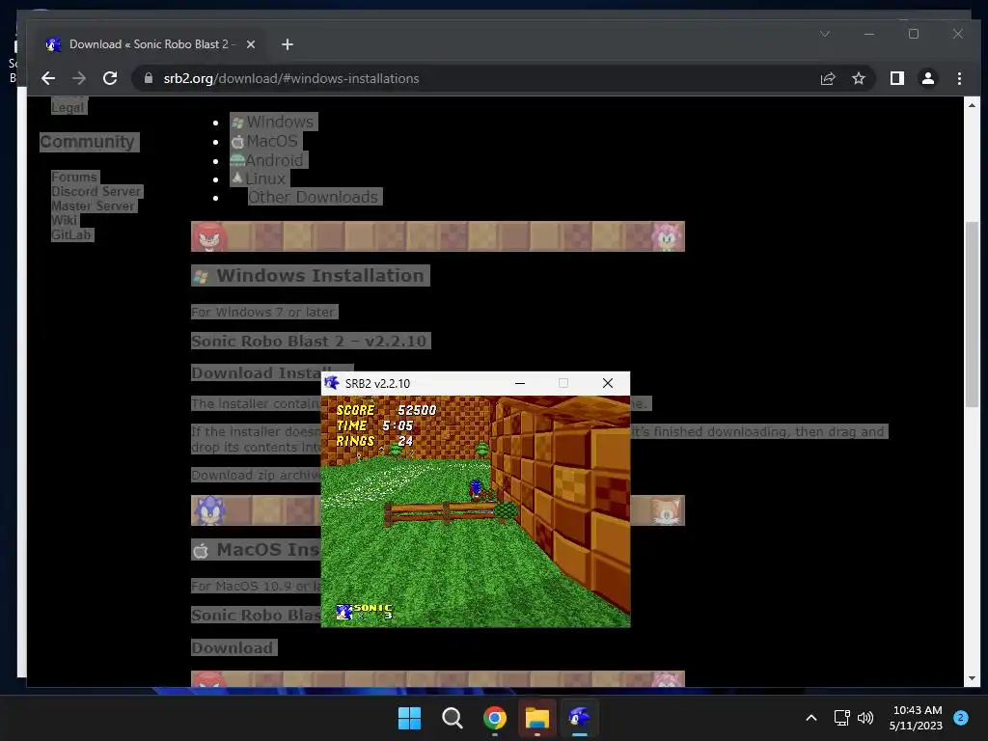Open the Windows Start menu

tap(409, 718)
